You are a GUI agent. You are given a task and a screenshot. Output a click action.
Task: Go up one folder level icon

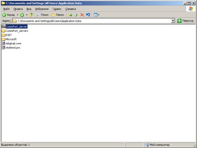31,15
